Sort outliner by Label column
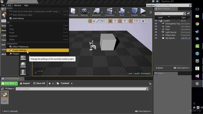 coord(160,17)
